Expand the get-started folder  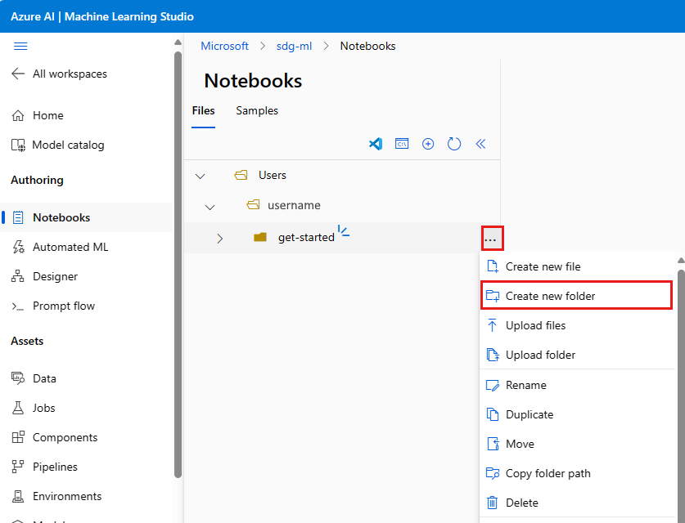(x=219, y=237)
